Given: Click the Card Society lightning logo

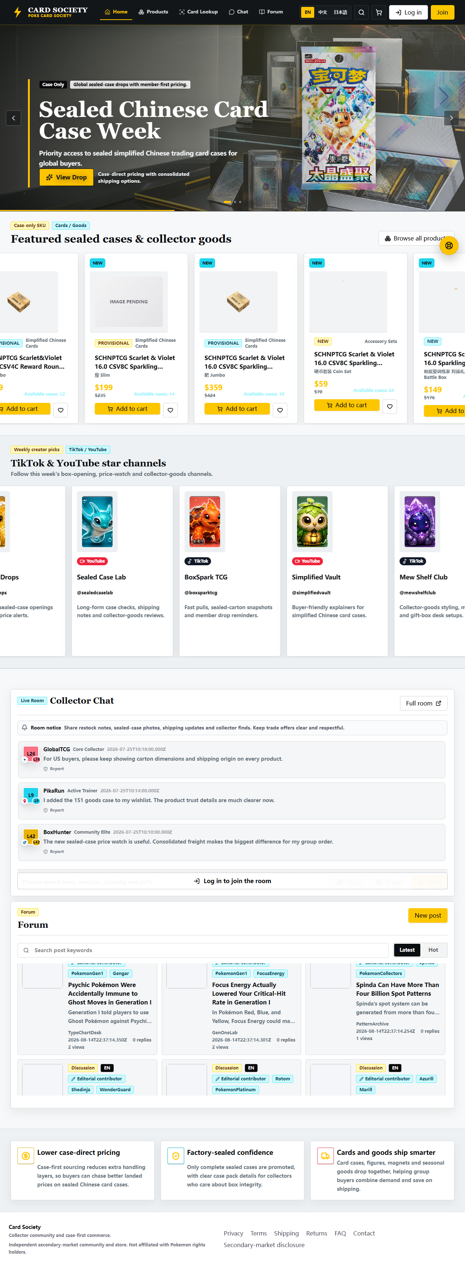Looking at the screenshot, I should click(x=18, y=12).
